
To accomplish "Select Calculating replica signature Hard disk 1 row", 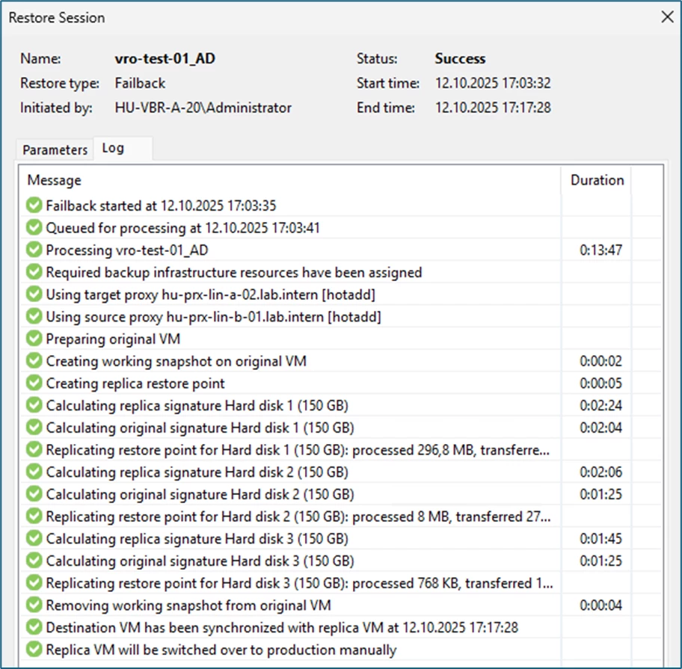I will pos(197,406).
